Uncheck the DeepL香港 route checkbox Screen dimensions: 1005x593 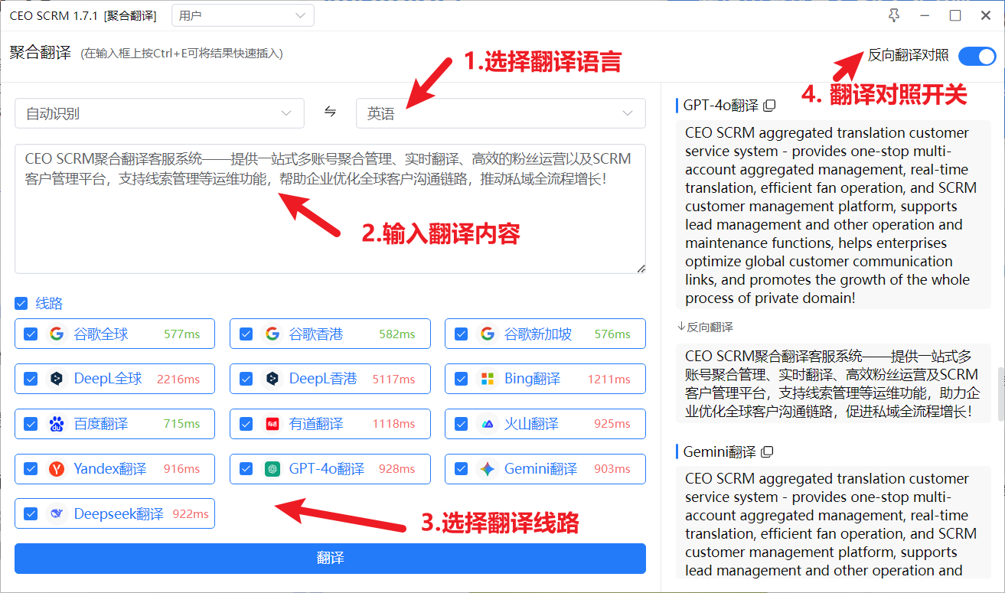[246, 379]
